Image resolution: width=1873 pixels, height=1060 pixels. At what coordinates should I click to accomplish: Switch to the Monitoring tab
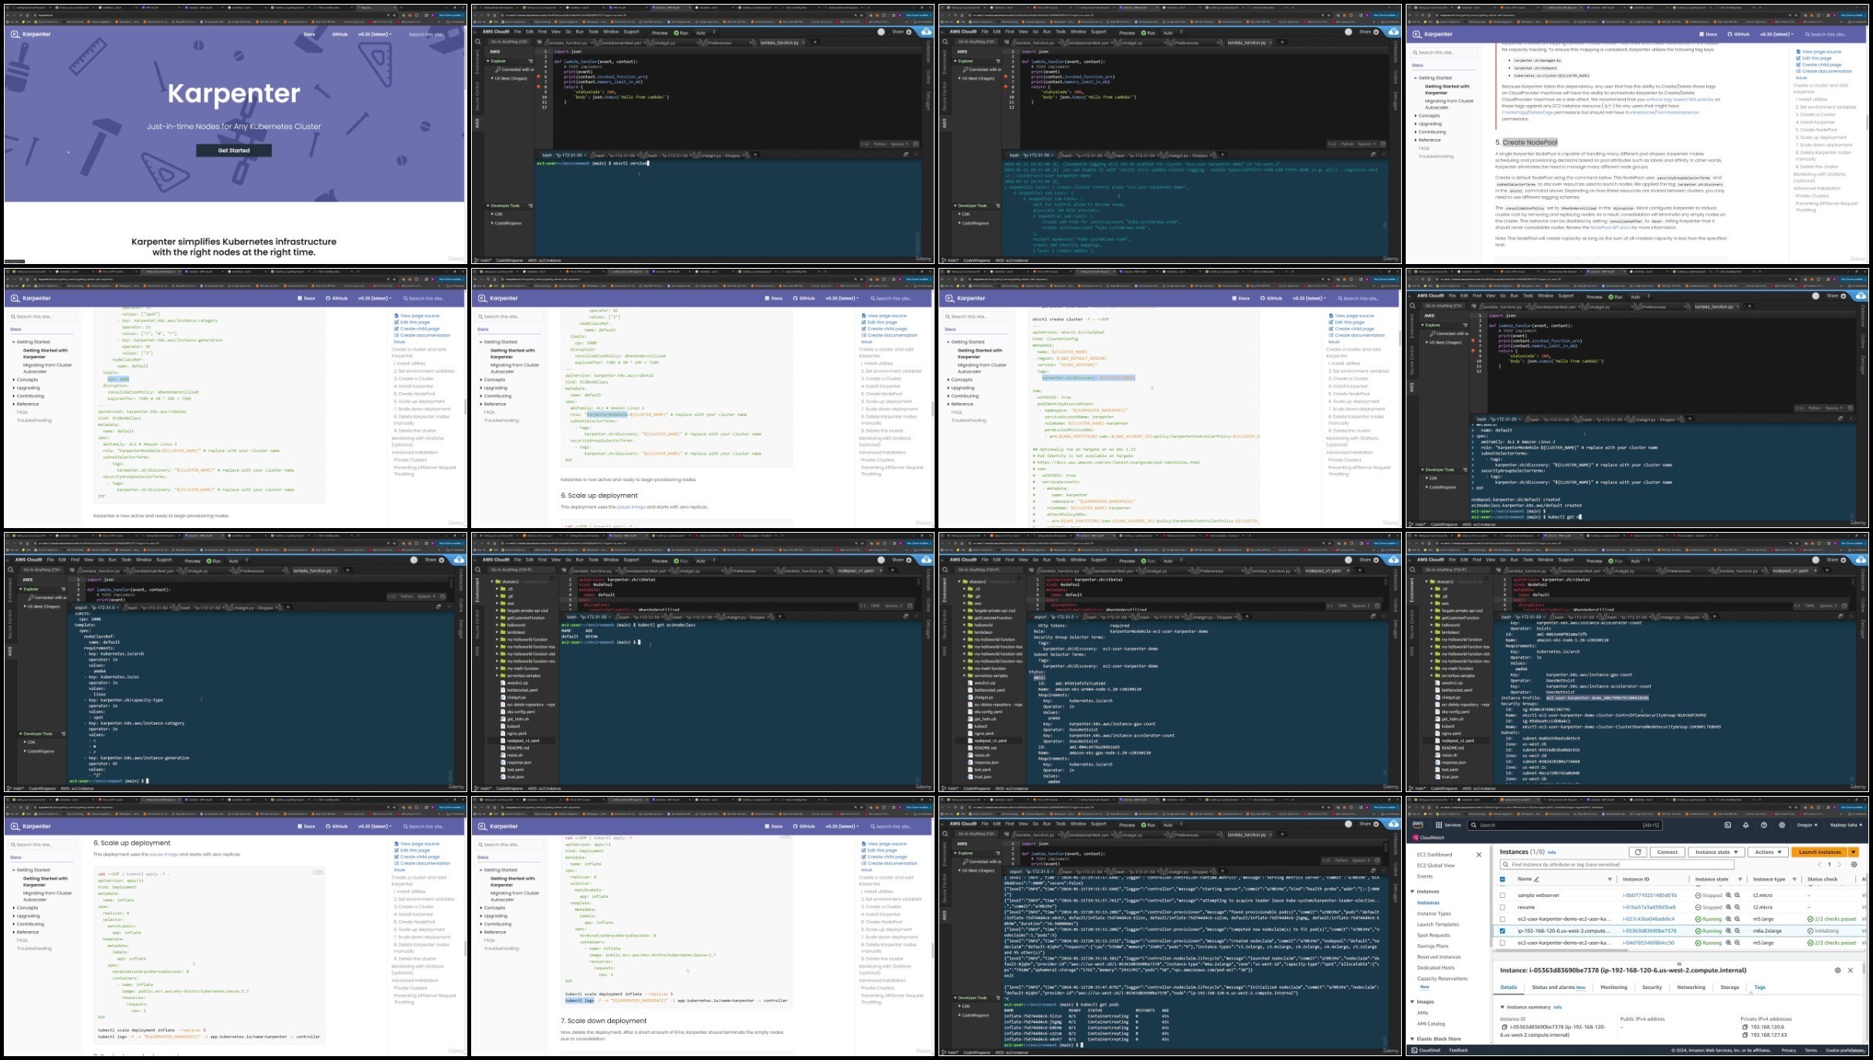pyautogui.click(x=1613, y=987)
